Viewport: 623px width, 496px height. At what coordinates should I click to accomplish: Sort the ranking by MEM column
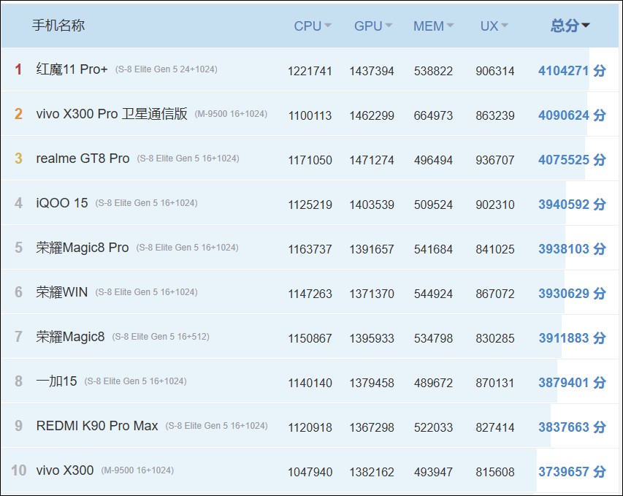point(433,26)
